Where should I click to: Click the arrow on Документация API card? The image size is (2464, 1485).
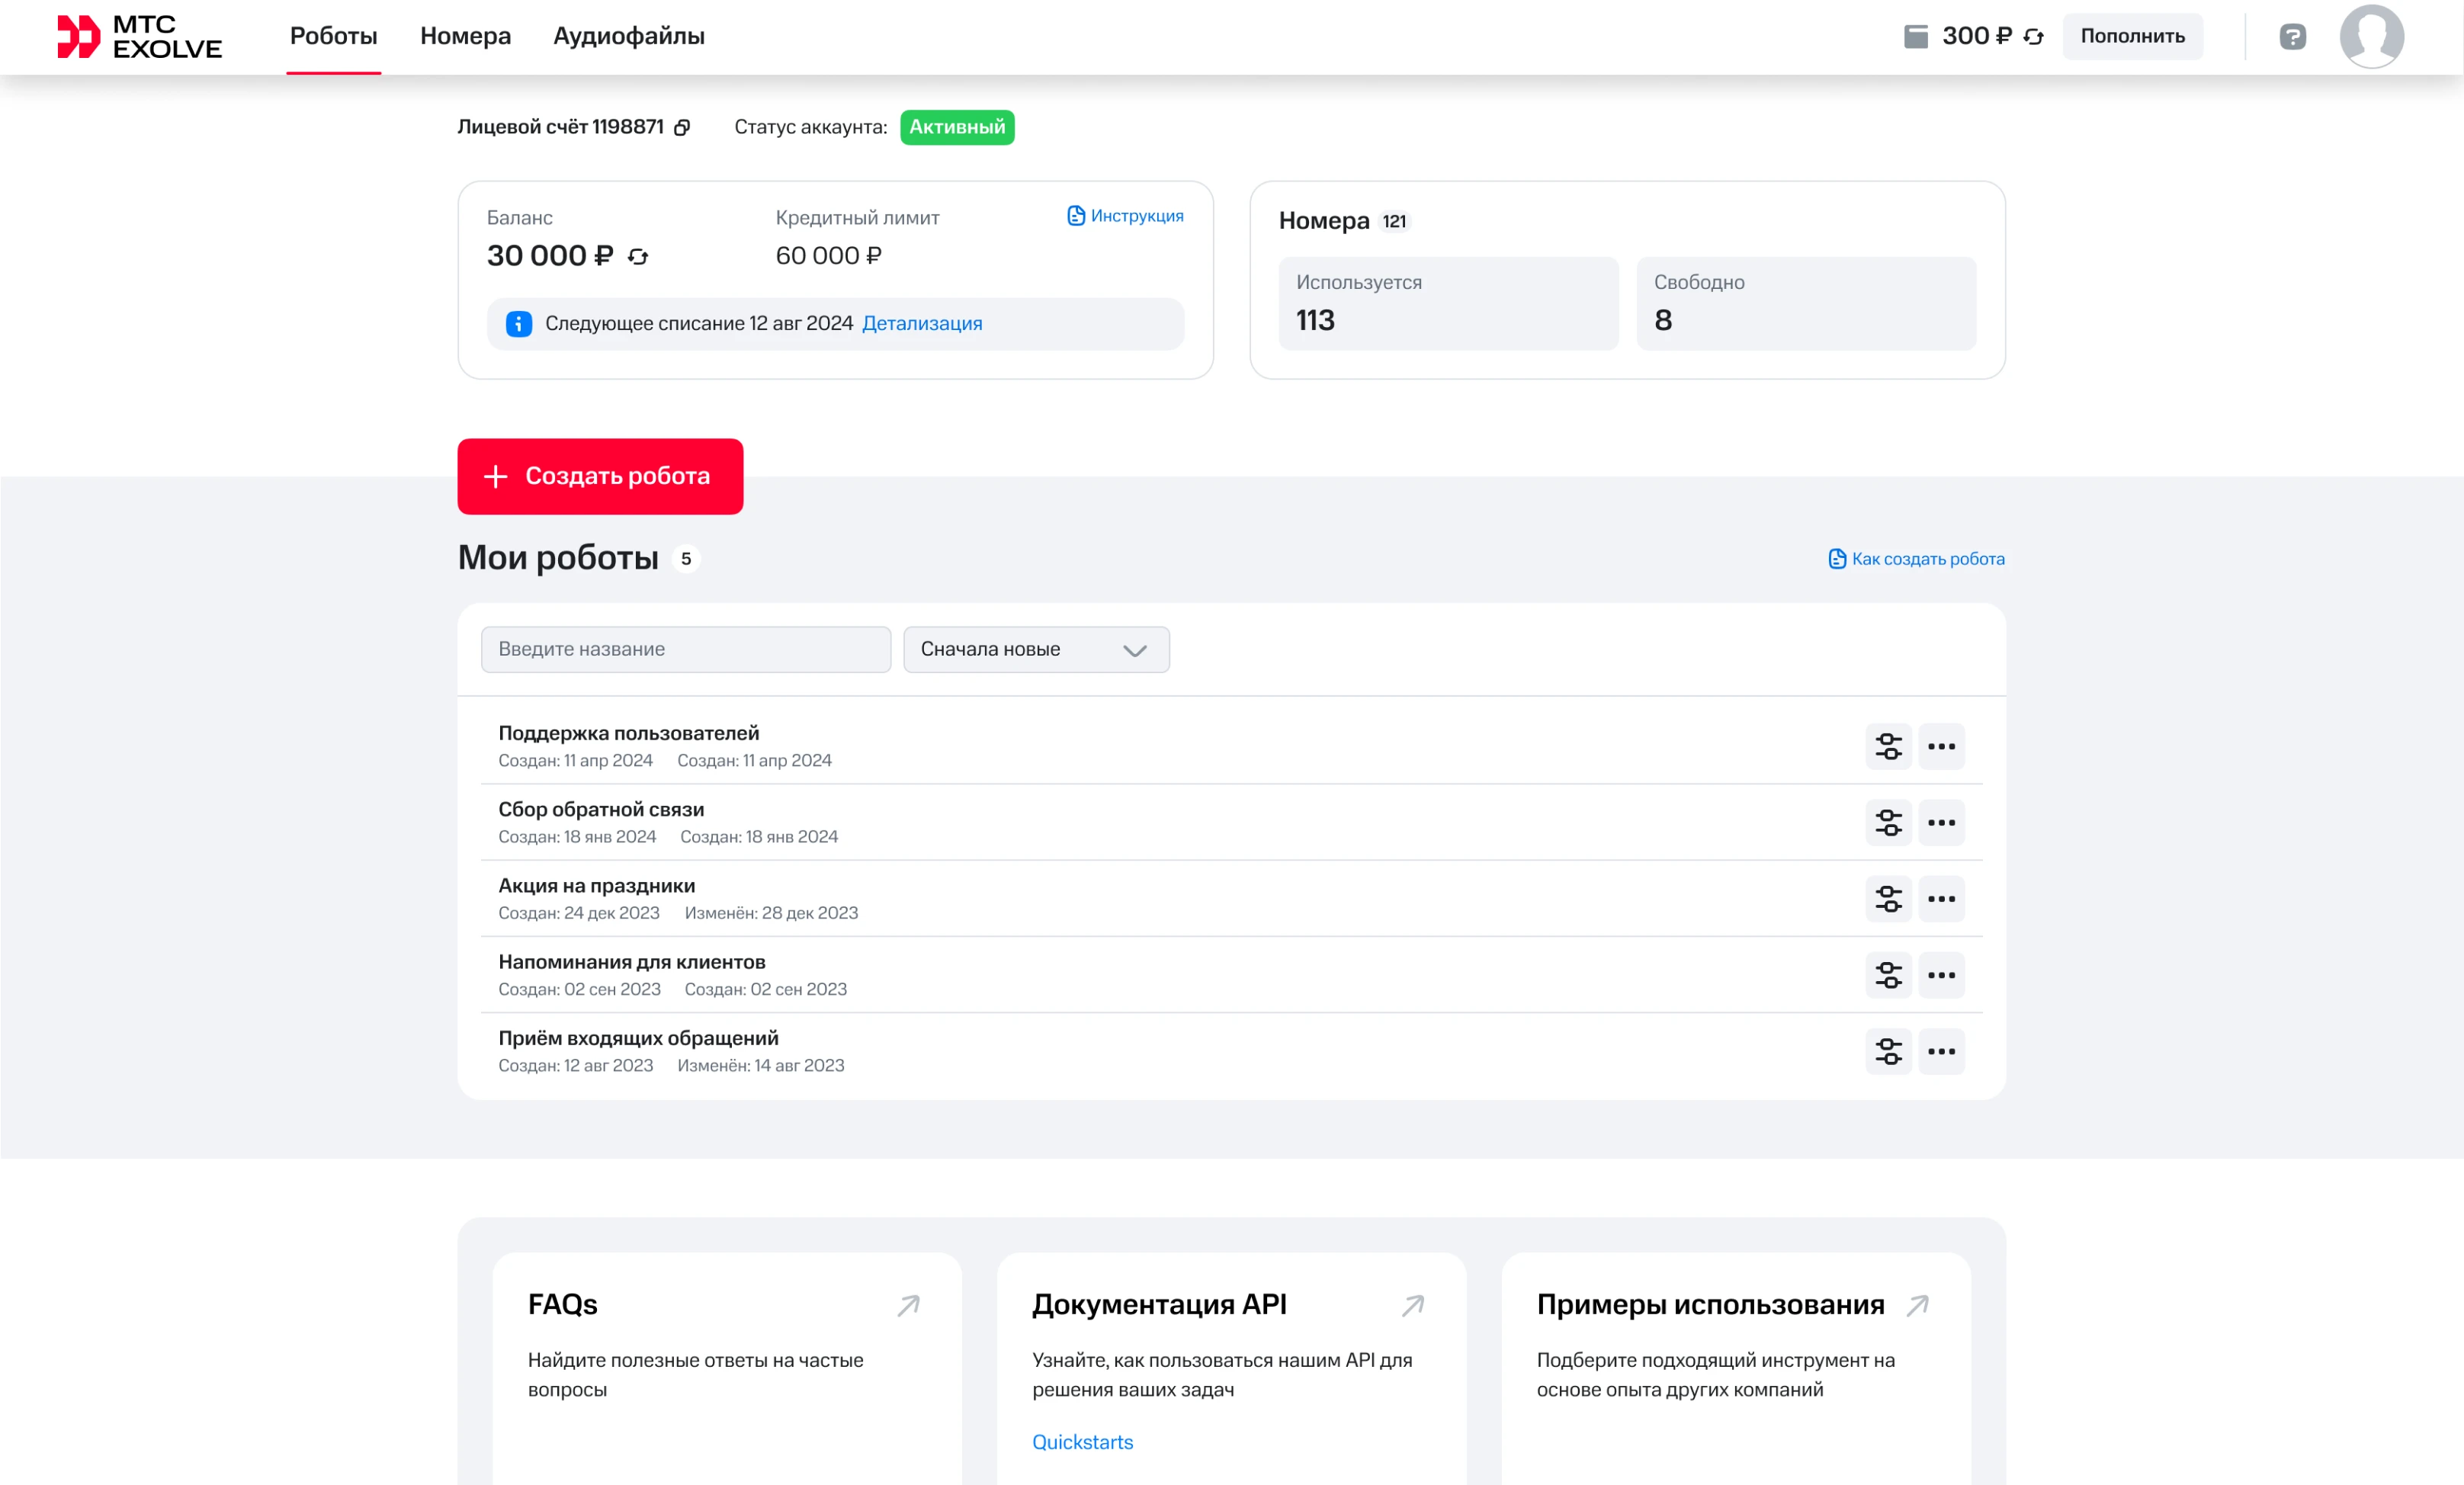pyautogui.click(x=1412, y=1305)
